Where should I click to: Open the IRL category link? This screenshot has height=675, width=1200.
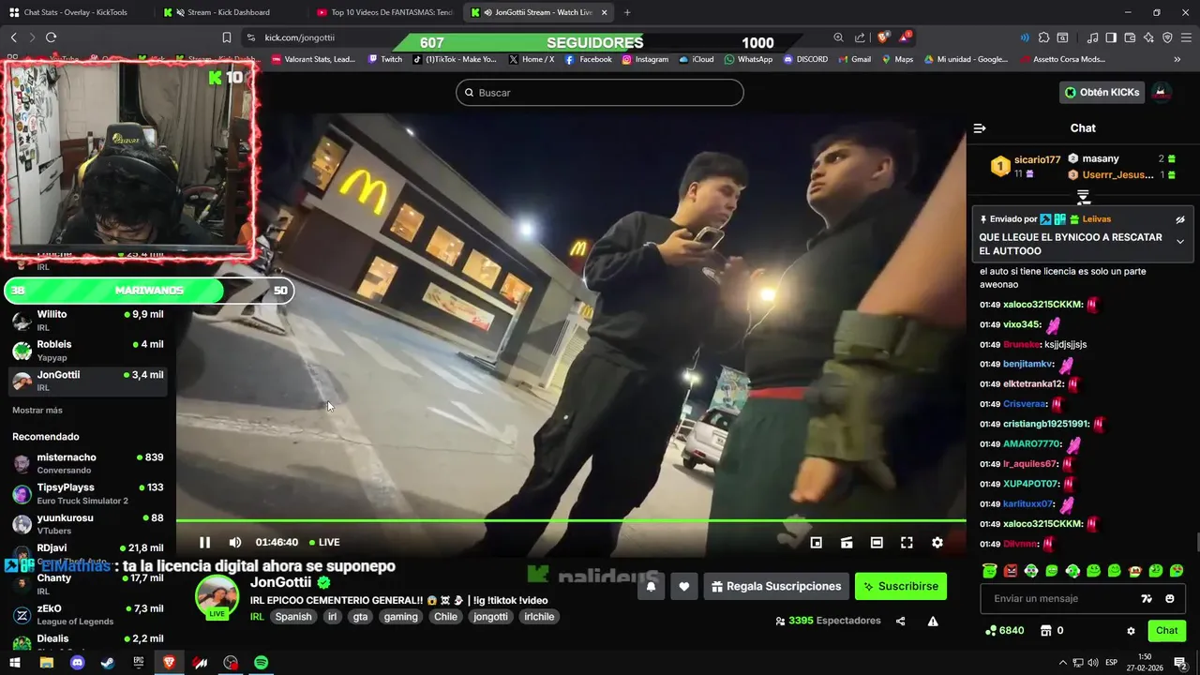click(257, 617)
